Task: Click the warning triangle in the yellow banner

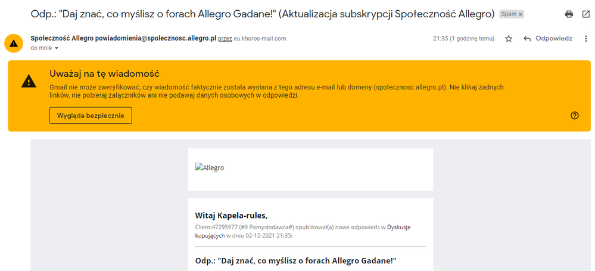Action: [29, 82]
